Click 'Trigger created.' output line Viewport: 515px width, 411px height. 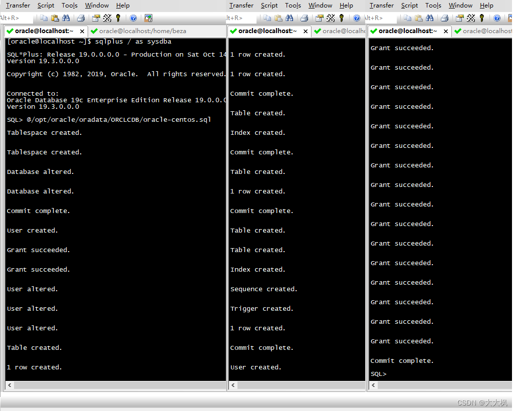coord(262,309)
